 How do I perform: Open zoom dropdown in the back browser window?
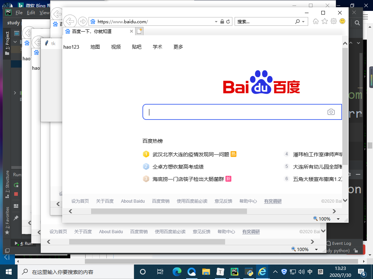pyautogui.click(x=316, y=249)
